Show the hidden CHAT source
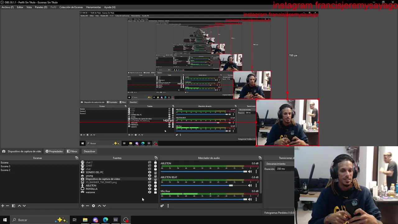Image resolution: width=398 pixels, height=224 pixels. click(150, 166)
